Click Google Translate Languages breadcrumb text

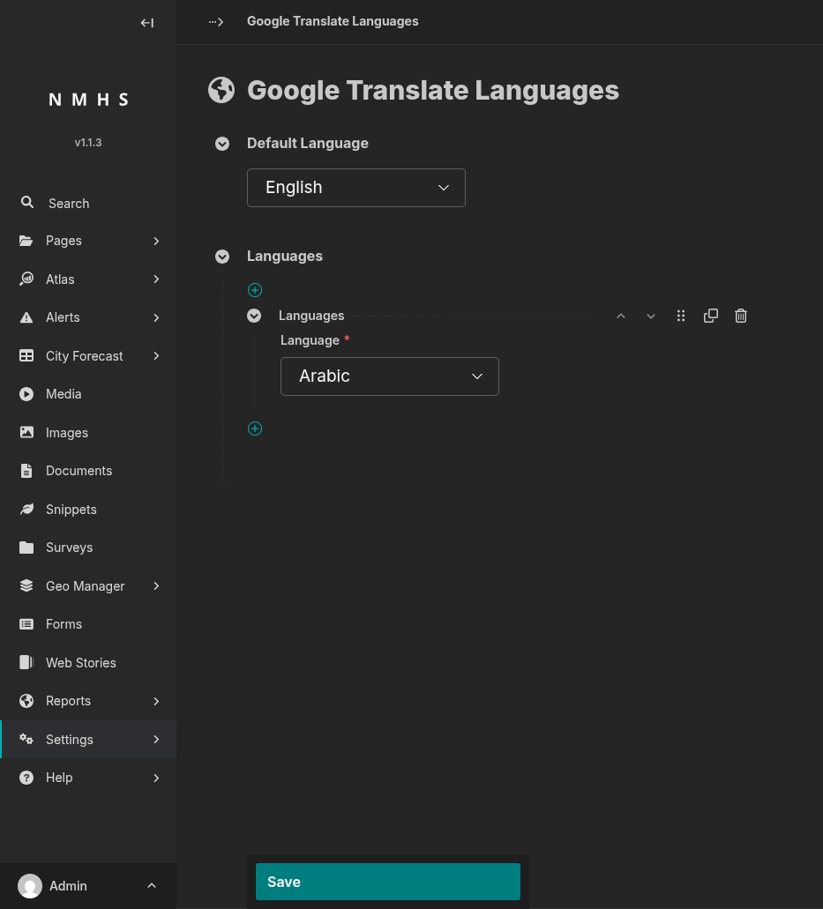pyautogui.click(x=333, y=21)
